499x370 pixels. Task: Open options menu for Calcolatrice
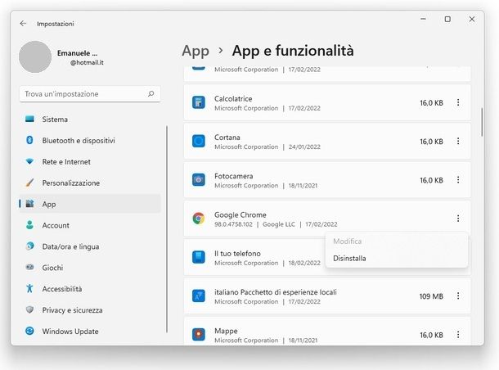click(458, 102)
